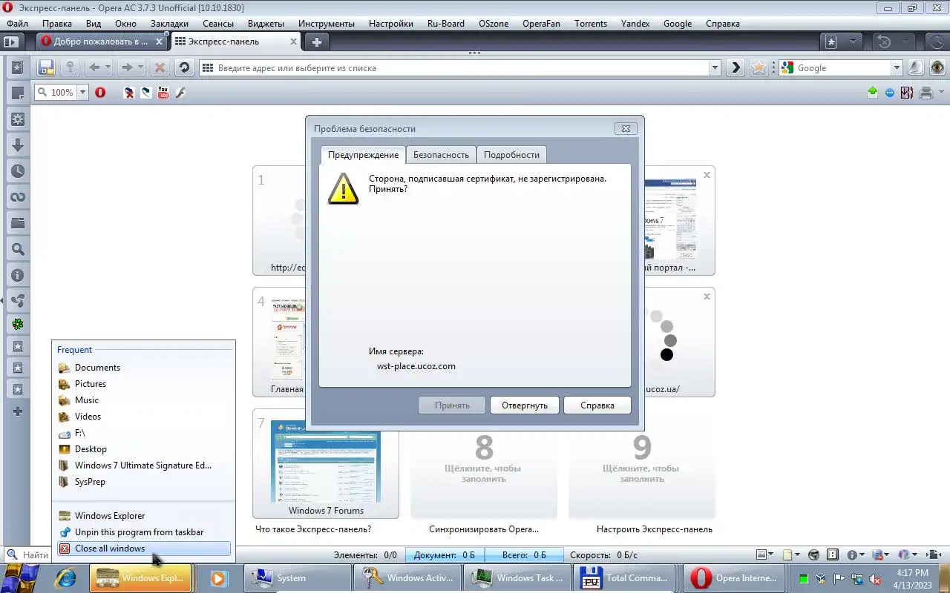Open the print options dropdown arrow
The width and height of the screenshot is (950, 593).
(x=940, y=93)
